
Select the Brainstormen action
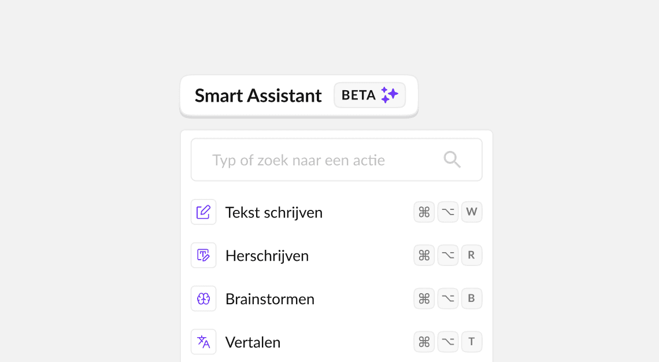click(336, 298)
